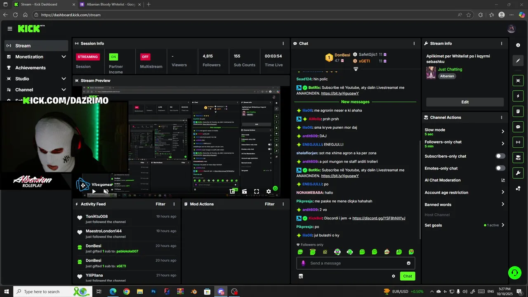Toggle Subscribers-only chat switch
This screenshot has height=297, width=528.
tap(500, 156)
